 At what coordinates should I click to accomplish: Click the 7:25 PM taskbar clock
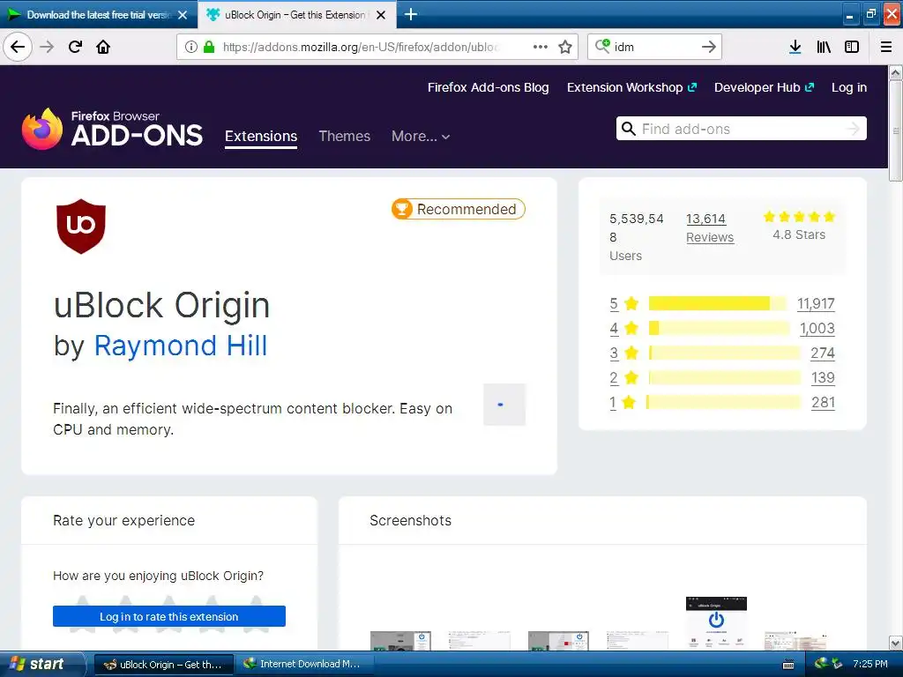pyautogui.click(x=869, y=665)
